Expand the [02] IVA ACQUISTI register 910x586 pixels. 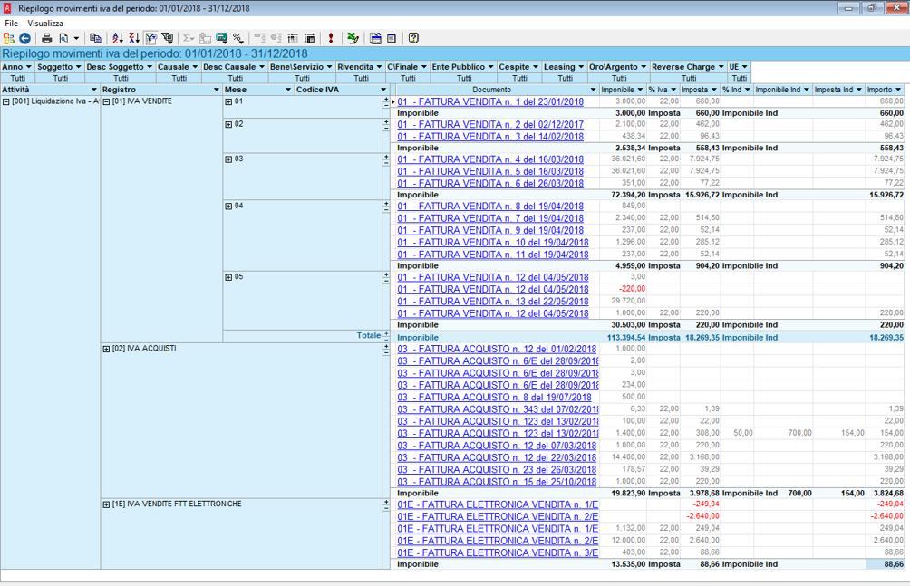point(106,349)
